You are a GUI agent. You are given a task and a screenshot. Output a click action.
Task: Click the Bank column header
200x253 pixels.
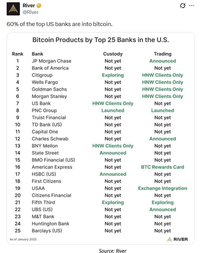click(37, 54)
